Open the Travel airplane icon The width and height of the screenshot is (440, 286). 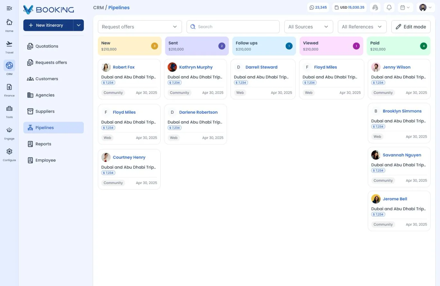[9, 44]
